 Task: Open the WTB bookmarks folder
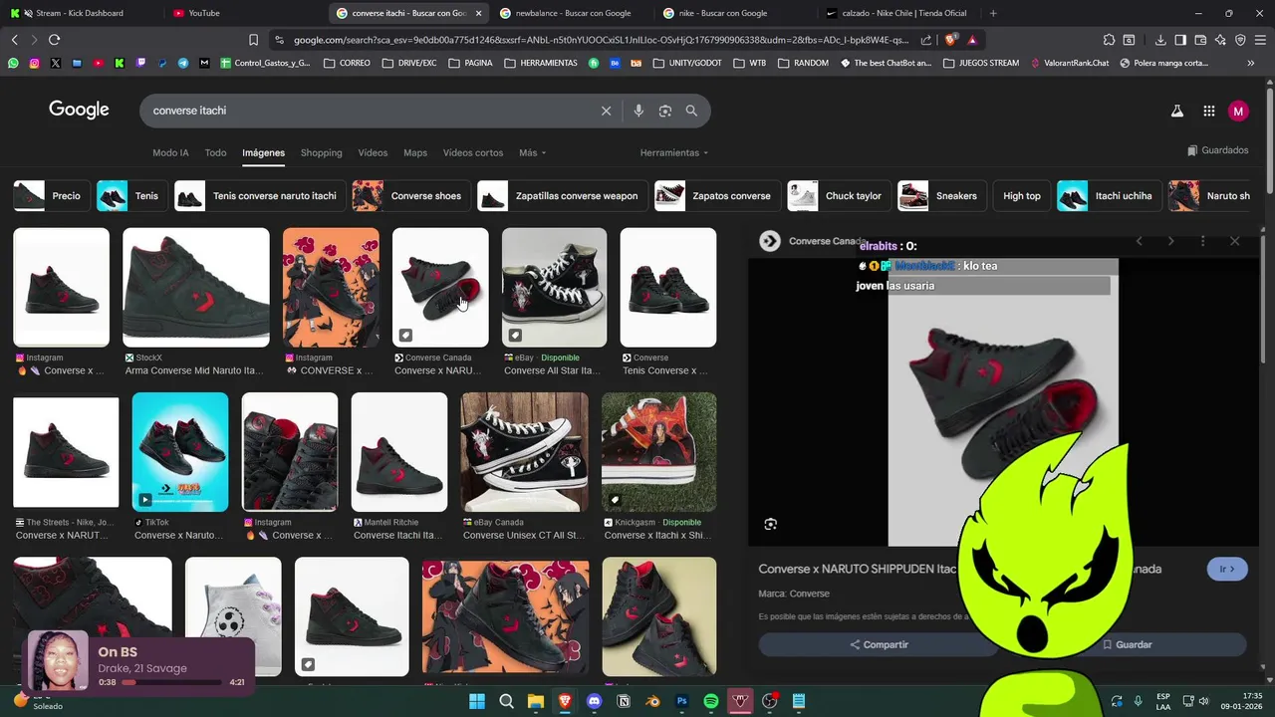[x=750, y=63]
